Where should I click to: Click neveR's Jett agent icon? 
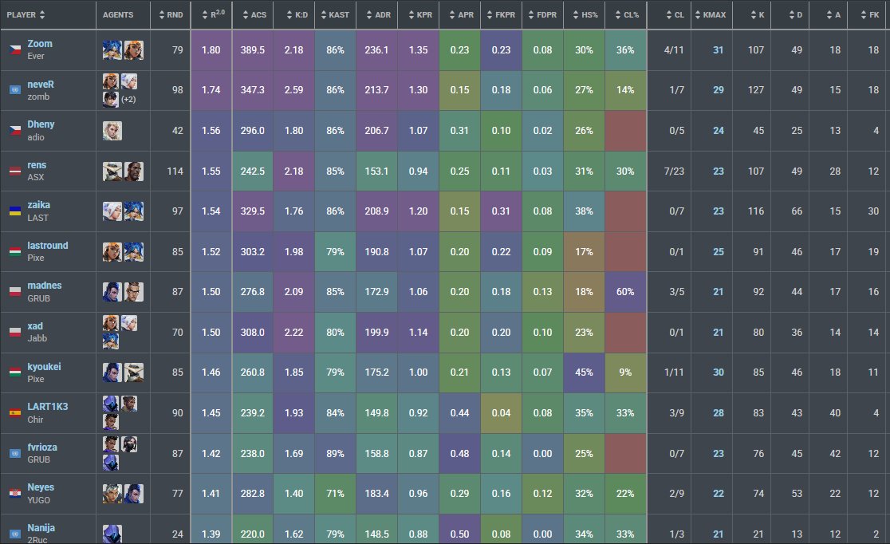tap(129, 81)
